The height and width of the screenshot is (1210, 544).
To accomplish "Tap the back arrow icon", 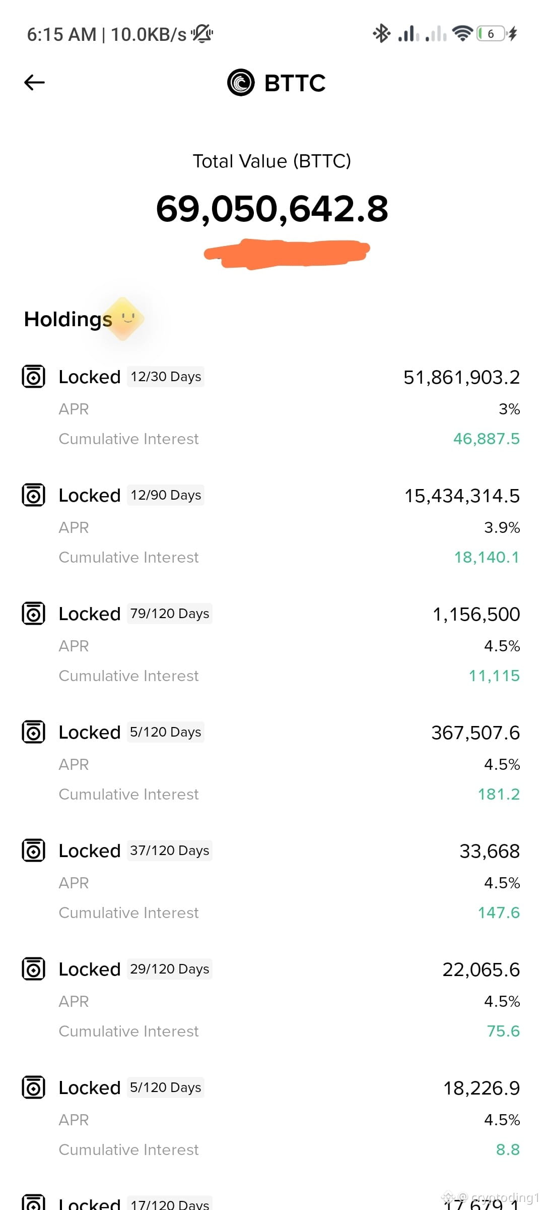I will pyautogui.click(x=34, y=82).
